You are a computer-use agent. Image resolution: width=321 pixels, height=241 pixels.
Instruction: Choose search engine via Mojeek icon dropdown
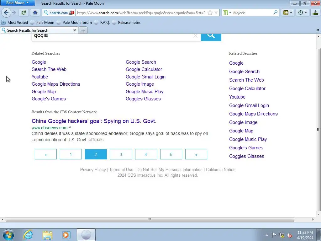click(227, 13)
